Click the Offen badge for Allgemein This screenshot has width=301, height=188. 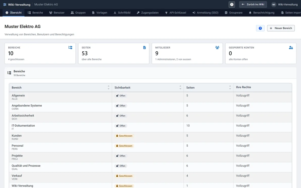pos(121,96)
